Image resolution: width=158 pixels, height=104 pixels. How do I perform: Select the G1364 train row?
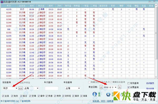click(78, 76)
